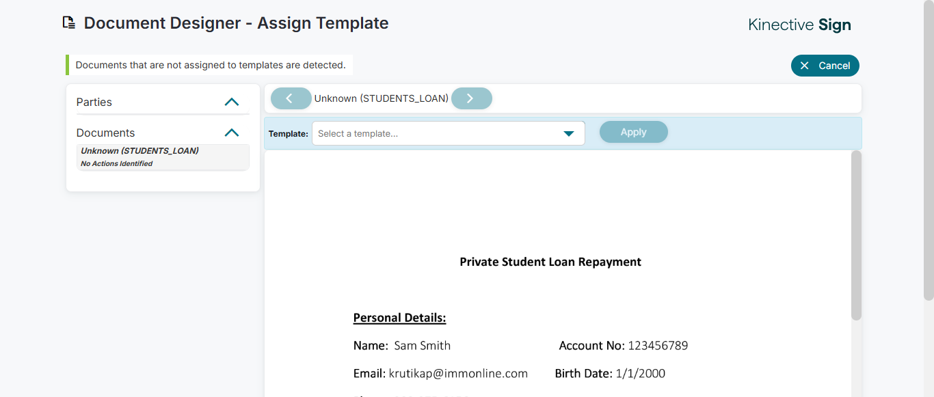The height and width of the screenshot is (397, 934).
Task: Collapse the Documents section chevron
Action: click(232, 133)
